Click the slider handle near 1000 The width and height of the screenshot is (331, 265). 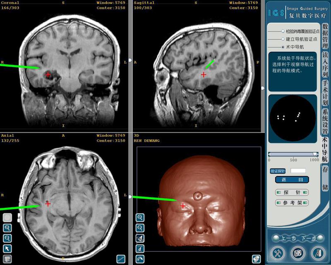tap(315, 154)
